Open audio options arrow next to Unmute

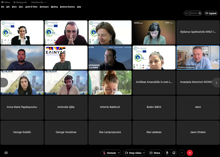tap(119, 153)
